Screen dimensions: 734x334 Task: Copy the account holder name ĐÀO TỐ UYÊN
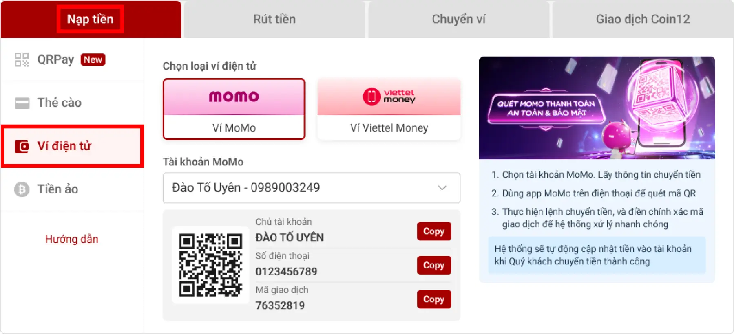(434, 231)
